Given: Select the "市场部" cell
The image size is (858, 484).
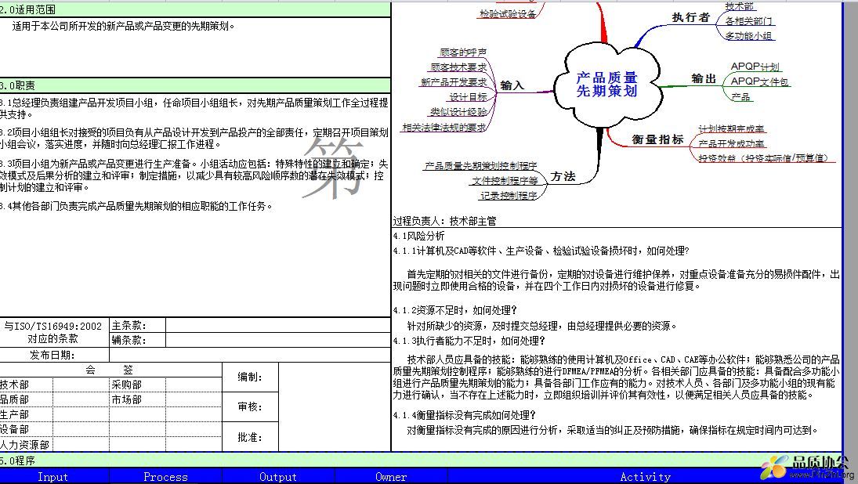Looking at the screenshot, I should tap(137, 399).
